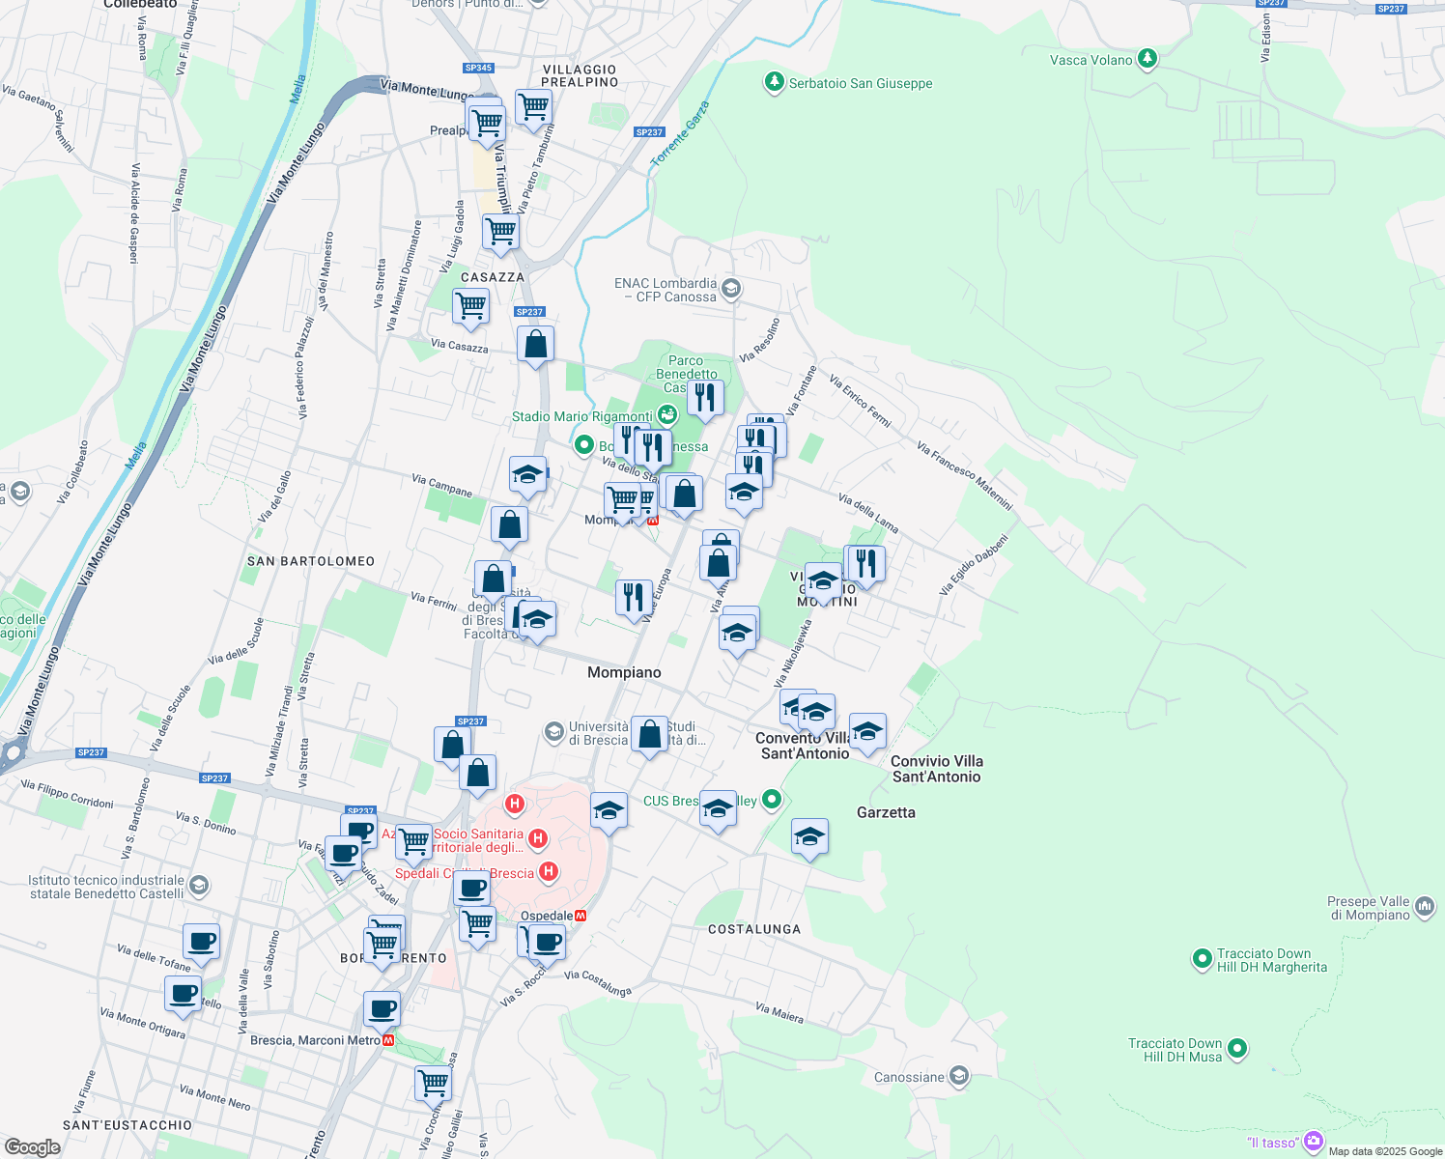Click the ENAC Lombardia CFP Canossa marker
Image resolution: width=1445 pixels, height=1159 pixels.
click(x=730, y=289)
